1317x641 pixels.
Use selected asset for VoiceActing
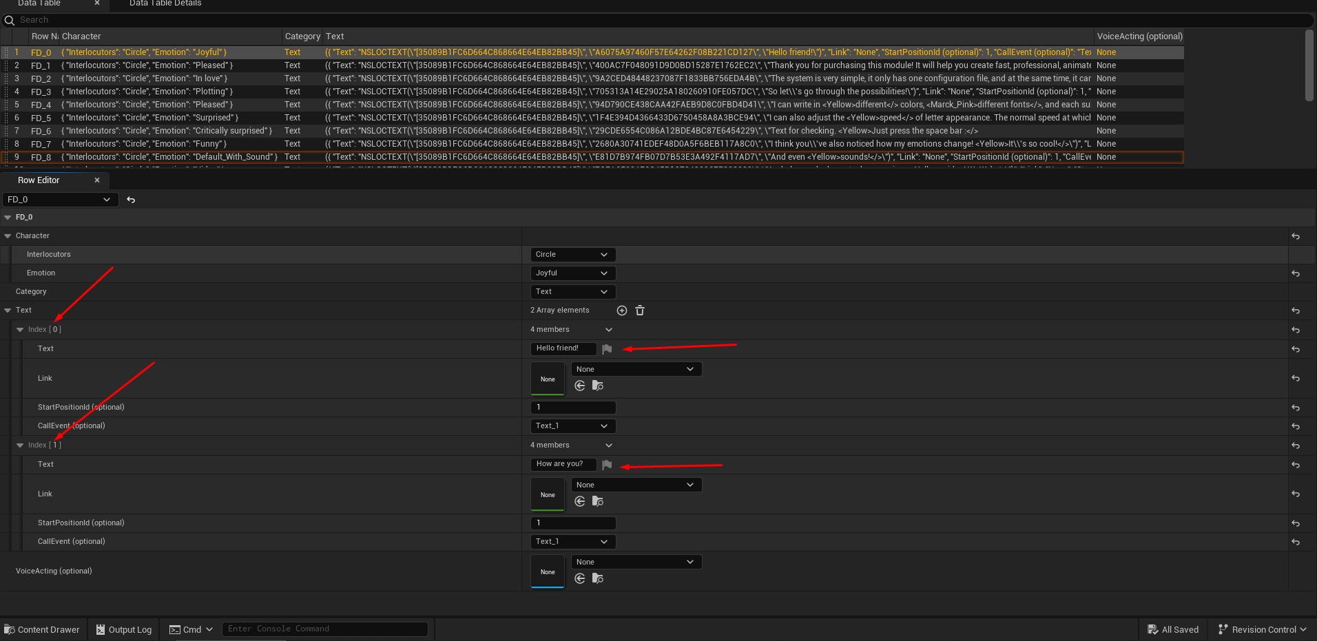pos(580,578)
